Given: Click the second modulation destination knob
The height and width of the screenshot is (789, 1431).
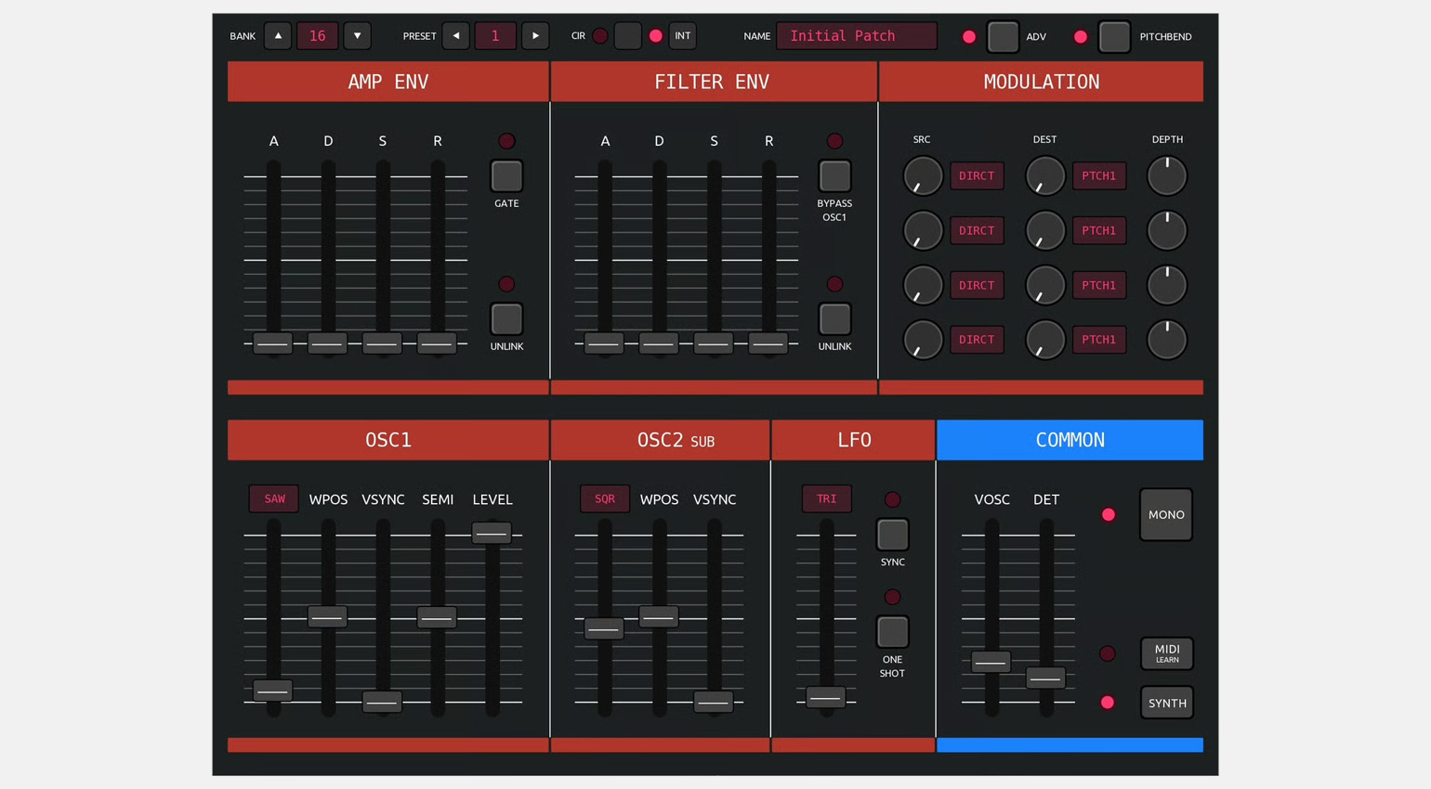Looking at the screenshot, I should click(x=1044, y=231).
